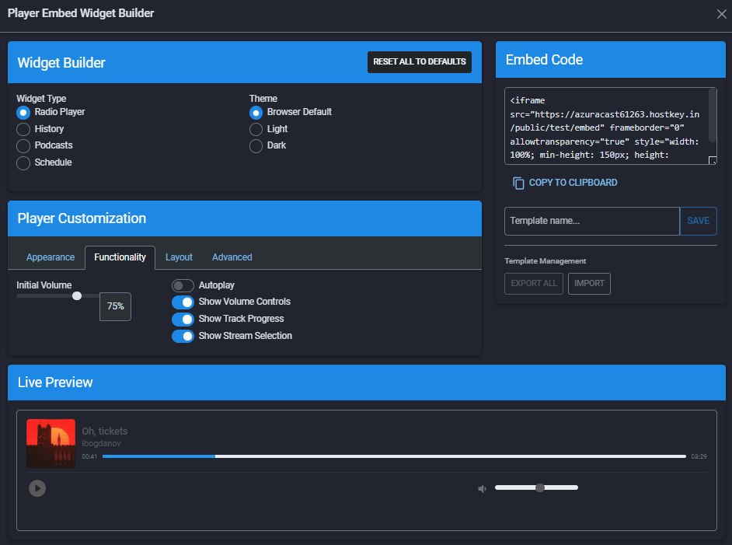Image resolution: width=732 pixels, height=545 pixels.
Task: Click the Initial Volume slider handle
Action: (x=77, y=295)
